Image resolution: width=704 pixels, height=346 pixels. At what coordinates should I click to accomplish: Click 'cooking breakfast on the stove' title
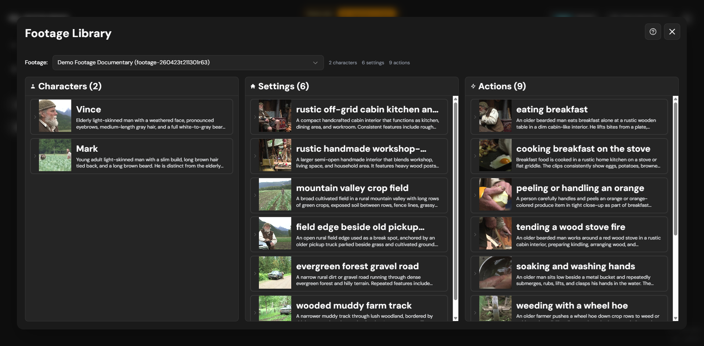[583, 149]
